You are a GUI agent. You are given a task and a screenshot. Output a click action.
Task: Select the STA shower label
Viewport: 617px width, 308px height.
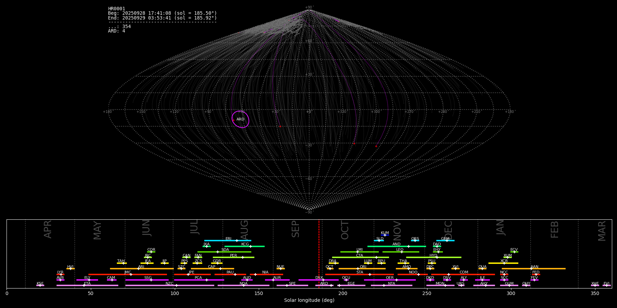360,272
